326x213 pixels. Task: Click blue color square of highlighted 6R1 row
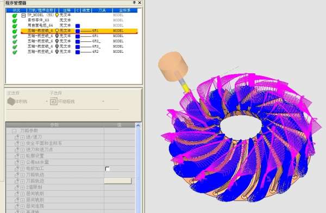click(78, 31)
